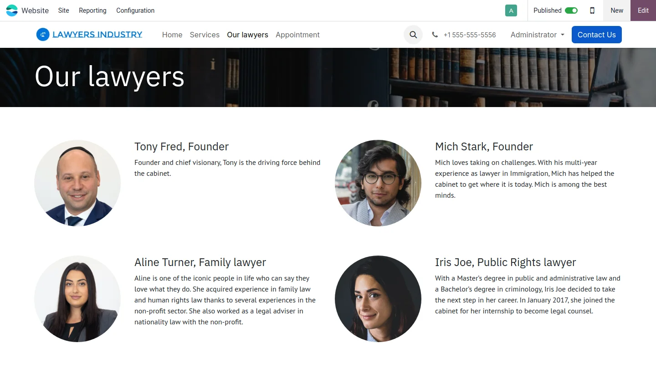Screen dimensions: 656x369
Task: Open the Appointment page link
Action: 297,35
